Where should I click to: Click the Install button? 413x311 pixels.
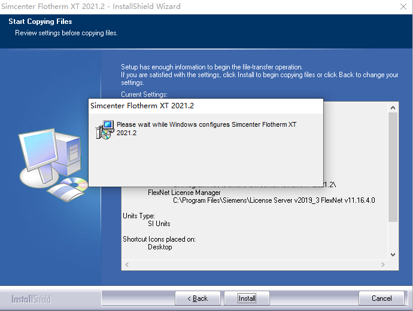click(x=247, y=298)
